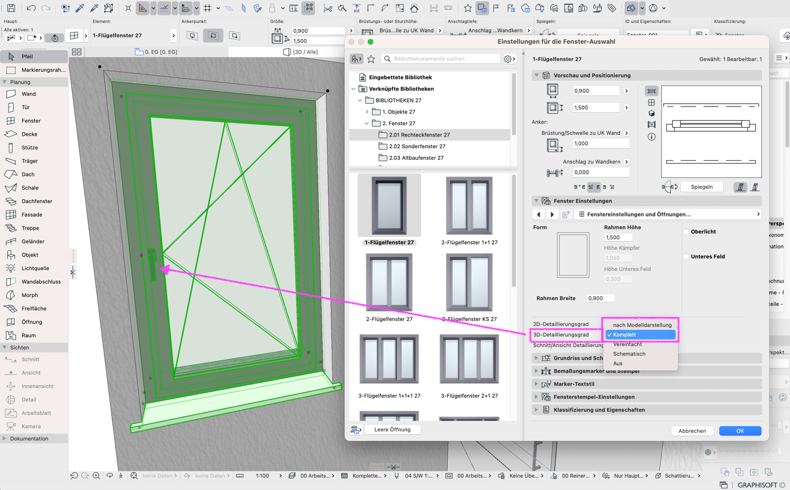The image size is (790, 490).
Task: Choose Schematisch detail level
Action: pyautogui.click(x=641, y=354)
